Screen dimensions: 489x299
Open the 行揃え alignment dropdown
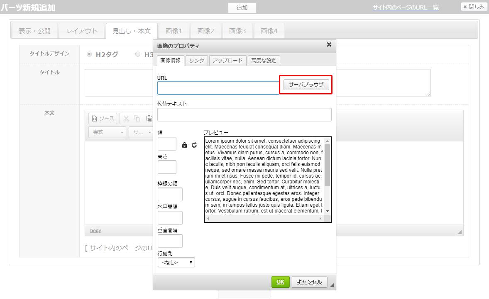click(x=176, y=262)
